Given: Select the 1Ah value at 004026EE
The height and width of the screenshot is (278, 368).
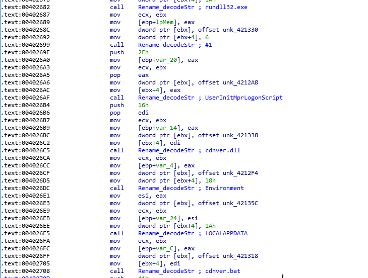Looking at the screenshot, I should pos(210,226).
